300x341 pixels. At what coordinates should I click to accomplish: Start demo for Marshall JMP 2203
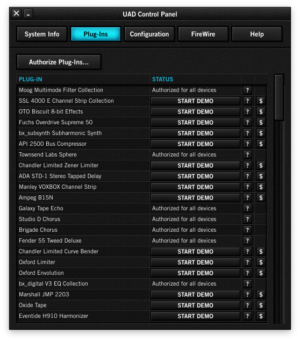click(195, 295)
